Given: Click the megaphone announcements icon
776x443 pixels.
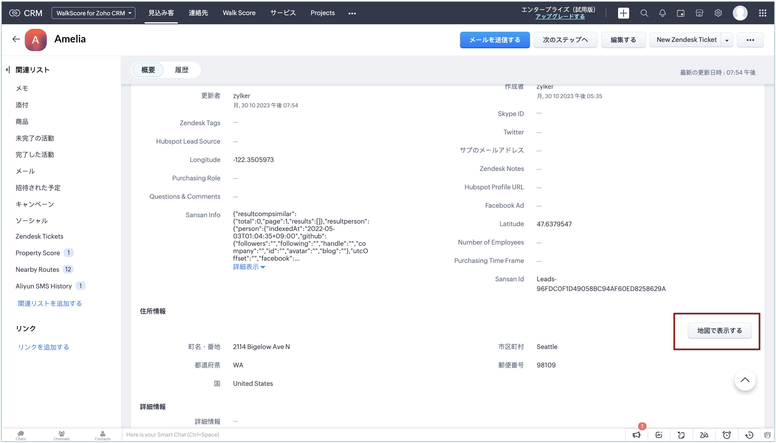Looking at the screenshot, I should [x=636, y=435].
